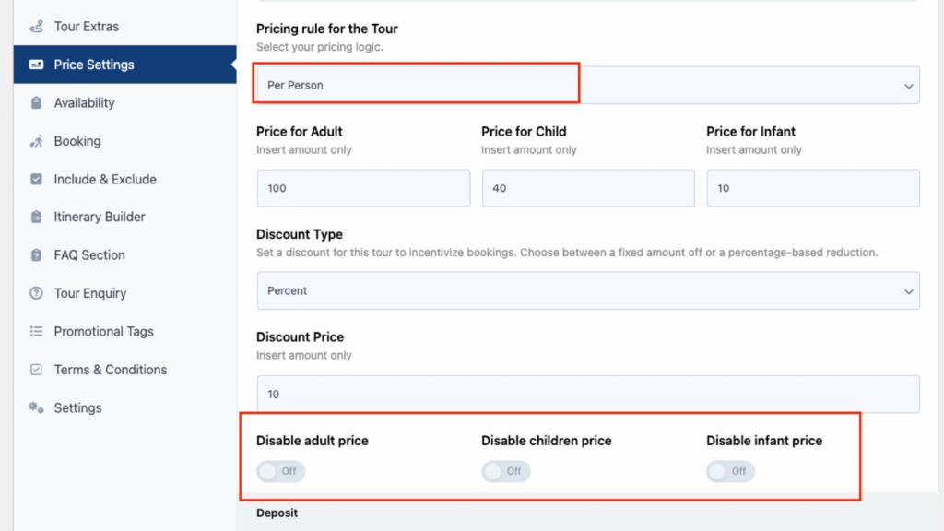Toggle the Disable children price switch
Viewport: 944px width, 531px height.
(x=506, y=471)
